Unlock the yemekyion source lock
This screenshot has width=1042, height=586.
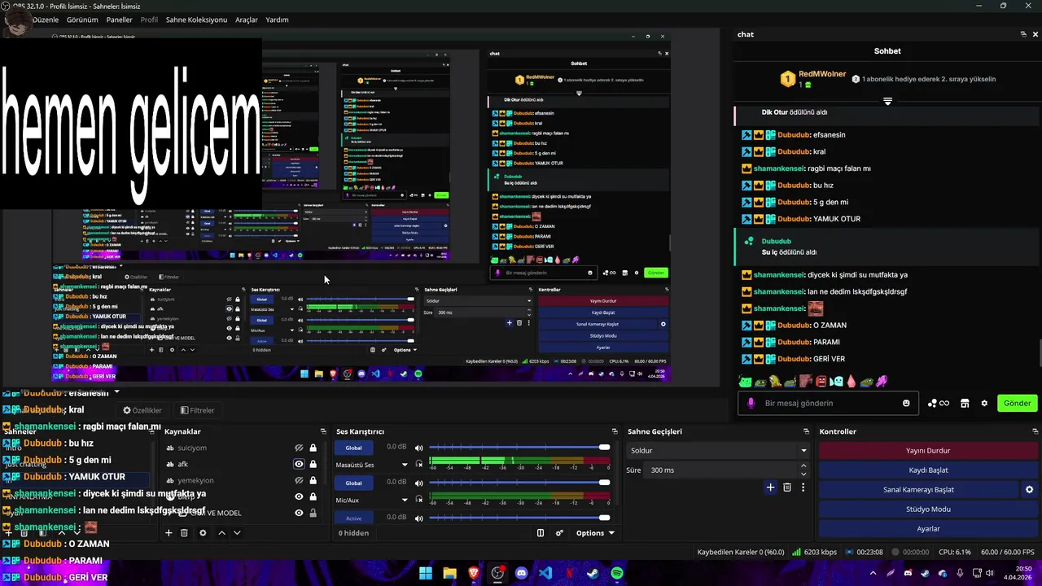coord(313,480)
